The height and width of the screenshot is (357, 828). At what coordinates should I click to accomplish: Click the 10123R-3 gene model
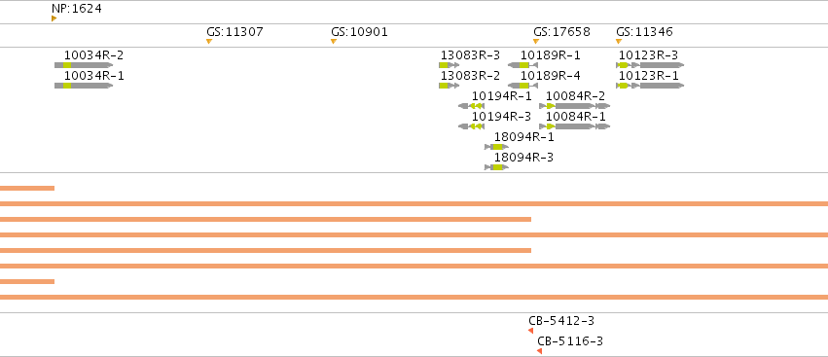tap(650, 65)
